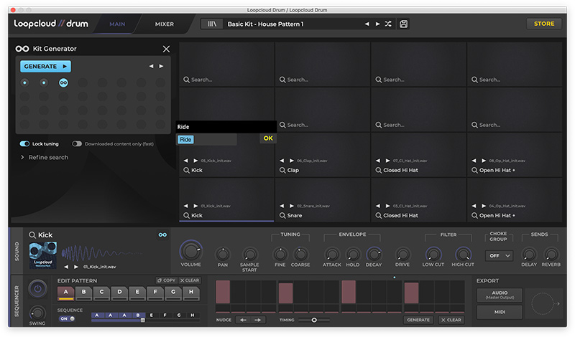Open the preset browser library icon
The width and height of the screenshot is (575, 337).
click(212, 24)
